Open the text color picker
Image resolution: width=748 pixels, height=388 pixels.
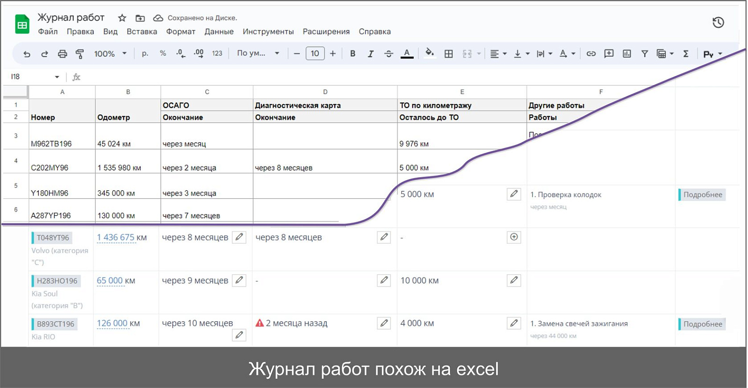click(407, 54)
